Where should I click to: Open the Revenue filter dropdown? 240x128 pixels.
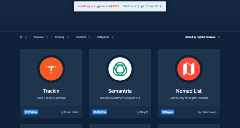click(x=41, y=37)
